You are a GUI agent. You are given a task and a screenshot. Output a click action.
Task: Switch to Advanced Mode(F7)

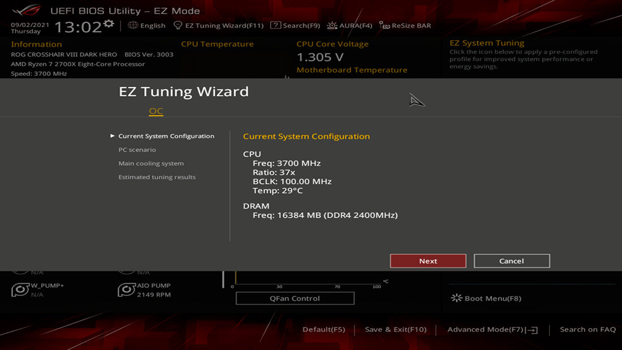(x=486, y=330)
